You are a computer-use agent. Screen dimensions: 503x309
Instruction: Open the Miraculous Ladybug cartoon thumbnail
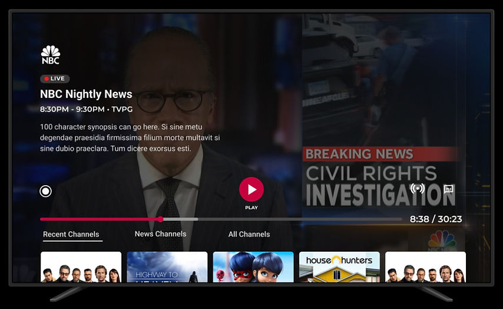click(x=253, y=267)
